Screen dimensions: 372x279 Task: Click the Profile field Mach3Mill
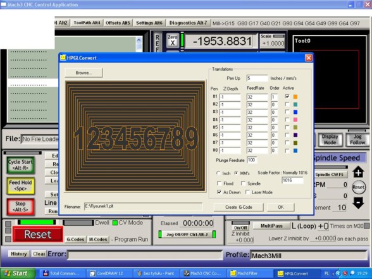pyautogui.click(x=309, y=256)
